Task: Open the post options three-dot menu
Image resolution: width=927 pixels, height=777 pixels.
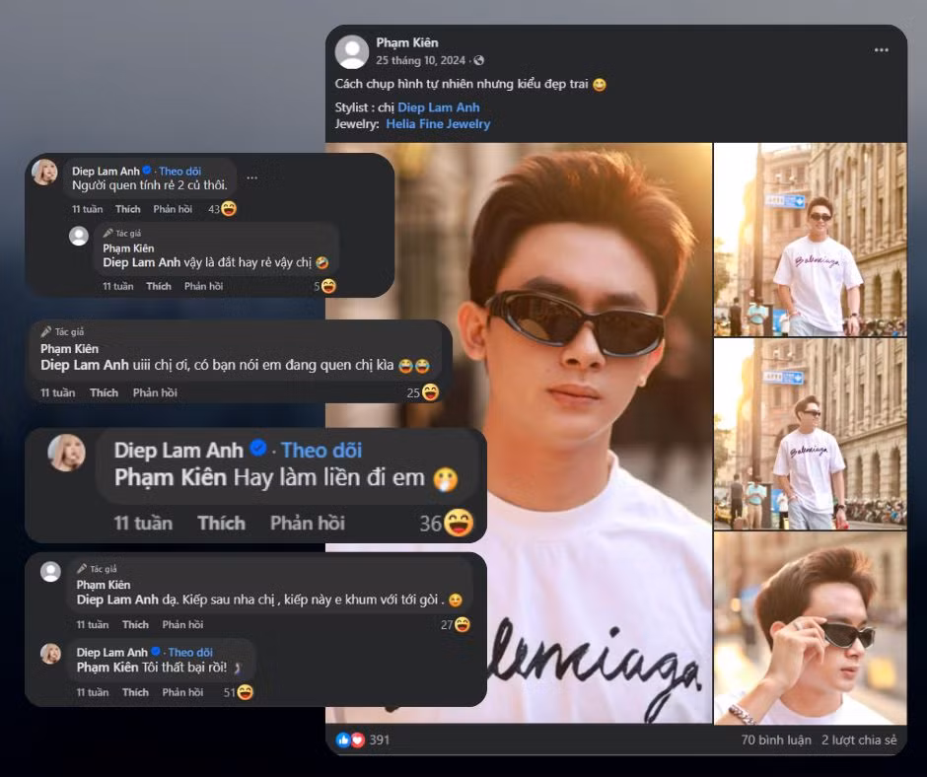Action: (x=881, y=50)
